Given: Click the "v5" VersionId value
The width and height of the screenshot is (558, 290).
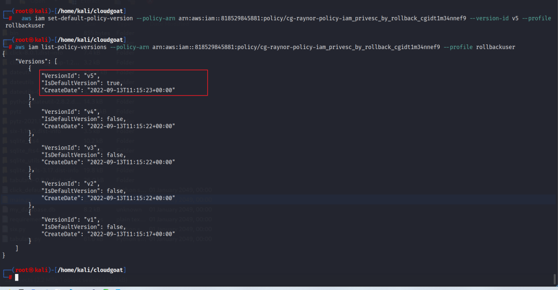Looking at the screenshot, I should [x=91, y=75].
